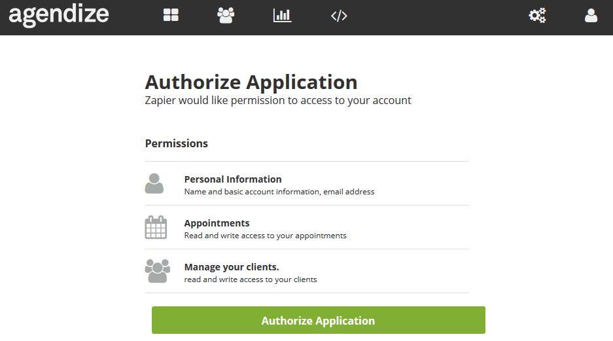613x341 pixels.
Task: Click the Personal Information person icon
Action: [154, 183]
